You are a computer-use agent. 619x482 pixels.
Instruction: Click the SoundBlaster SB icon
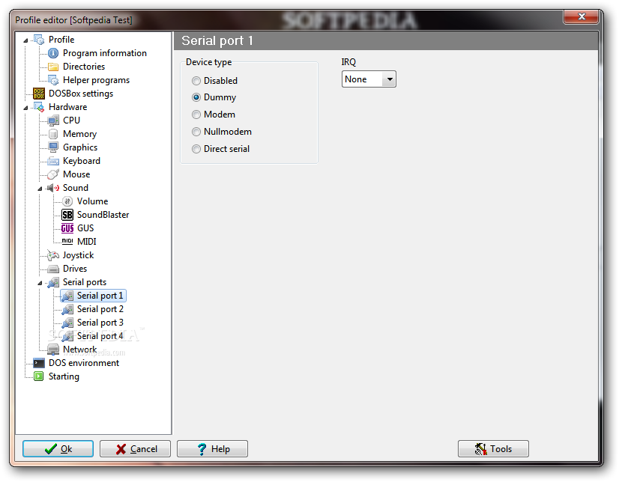coord(67,215)
